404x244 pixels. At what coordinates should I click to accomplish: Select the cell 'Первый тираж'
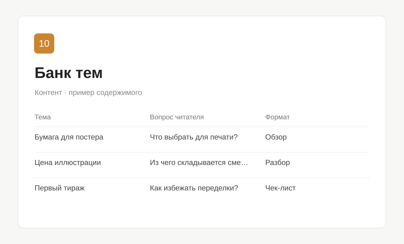click(x=60, y=188)
